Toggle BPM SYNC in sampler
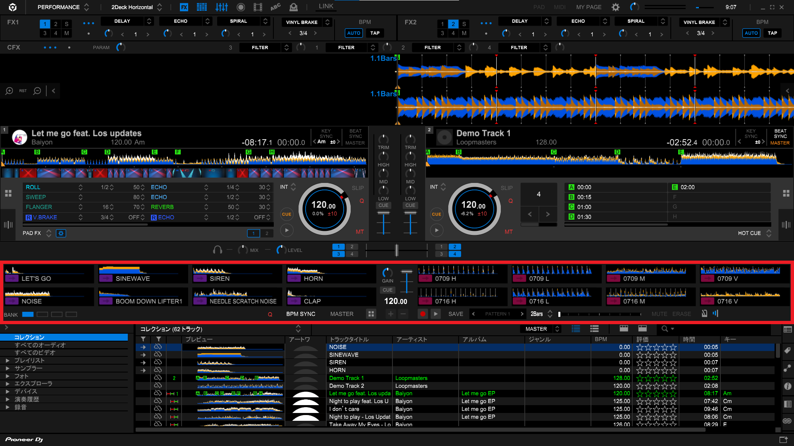Image resolution: width=794 pixels, height=446 pixels. [301, 314]
